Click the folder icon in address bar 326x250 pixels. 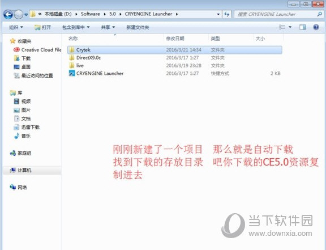point(33,14)
